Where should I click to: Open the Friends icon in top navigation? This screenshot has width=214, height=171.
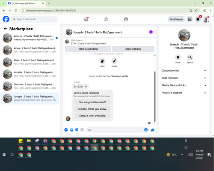(x=106, y=19)
